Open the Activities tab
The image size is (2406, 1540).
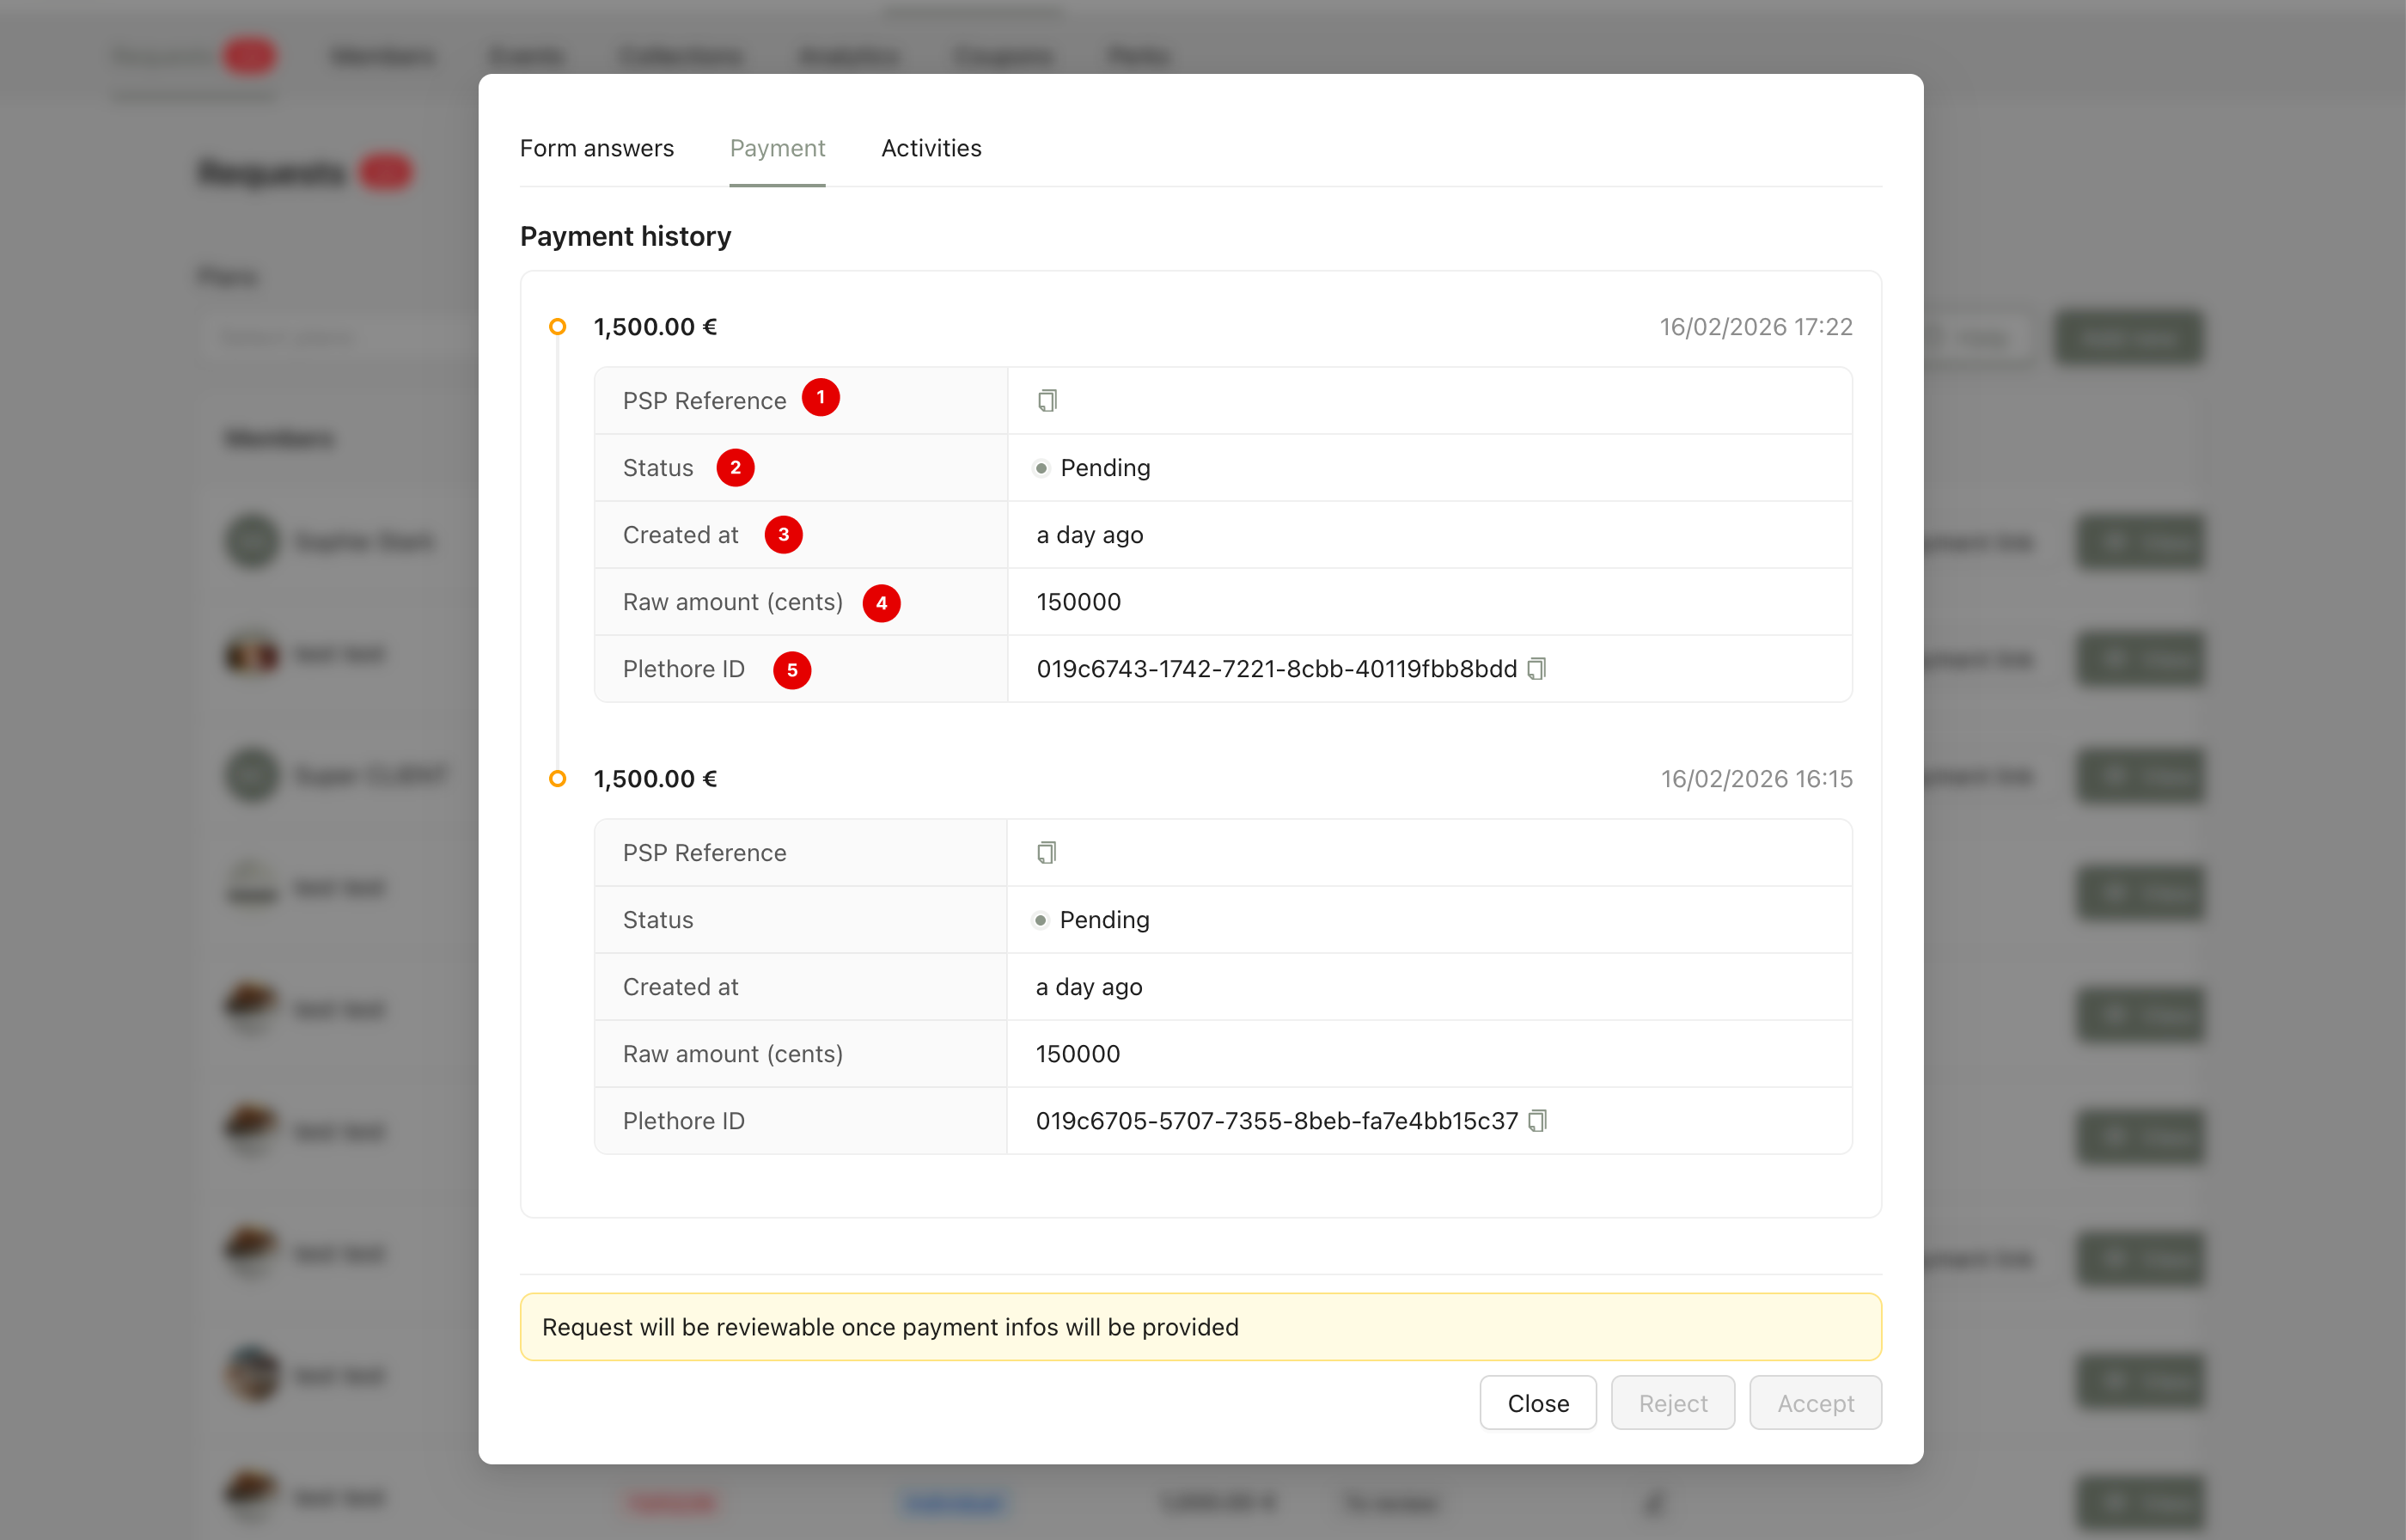point(931,149)
